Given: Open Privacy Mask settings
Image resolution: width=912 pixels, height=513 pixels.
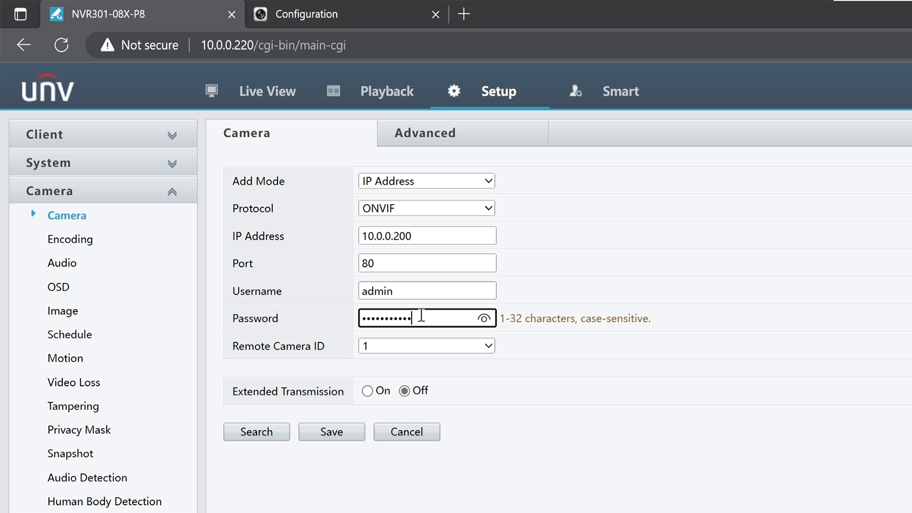Looking at the screenshot, I should 79,430.
